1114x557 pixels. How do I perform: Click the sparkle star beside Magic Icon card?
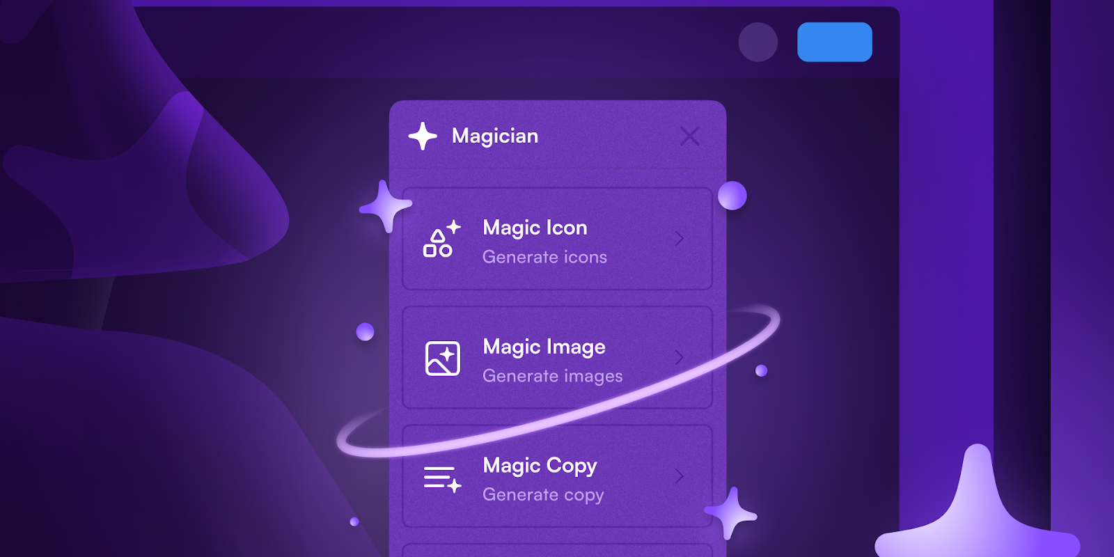click(x=385, y=206)
